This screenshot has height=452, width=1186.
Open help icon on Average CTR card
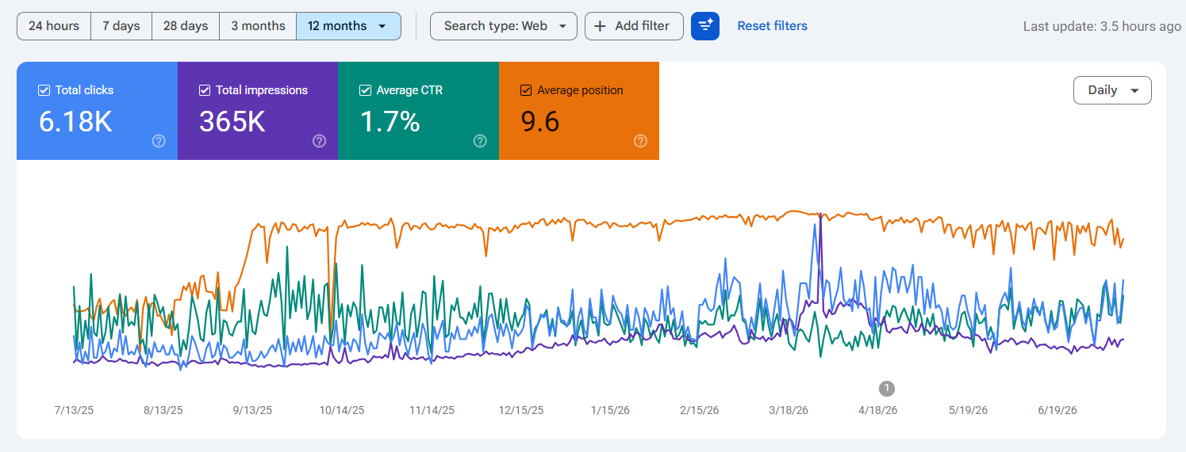tap(480, 141)
